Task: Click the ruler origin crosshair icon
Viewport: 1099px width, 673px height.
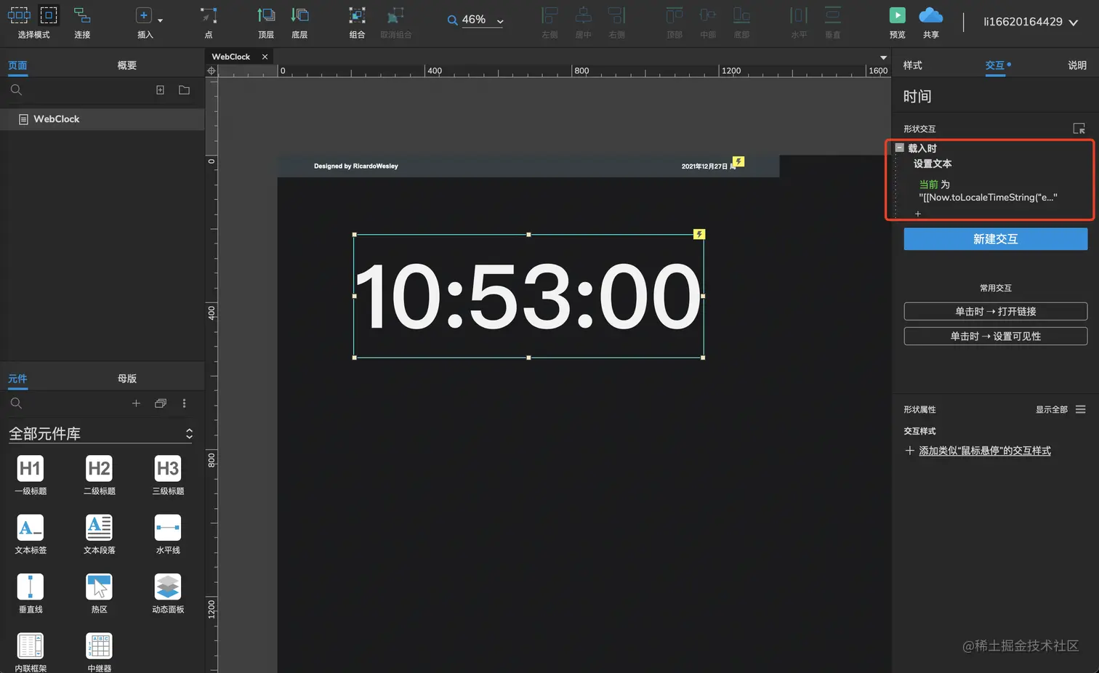Action: [212, 70]
